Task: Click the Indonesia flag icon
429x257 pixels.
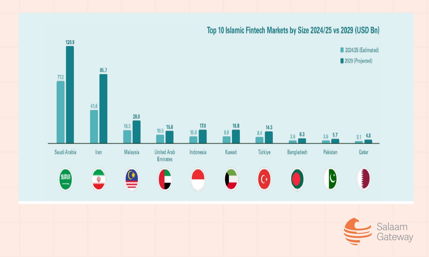Action: (x=198, y=179)
